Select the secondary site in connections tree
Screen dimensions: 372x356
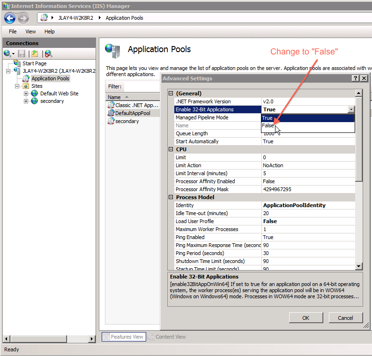tap(52, 101)
